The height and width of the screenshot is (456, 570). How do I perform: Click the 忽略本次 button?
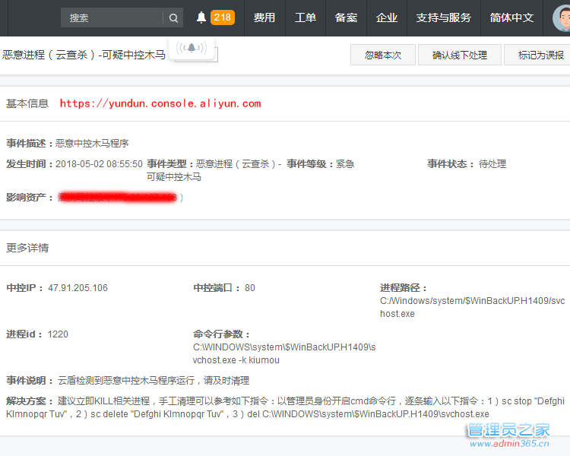[x=383, y=55]
